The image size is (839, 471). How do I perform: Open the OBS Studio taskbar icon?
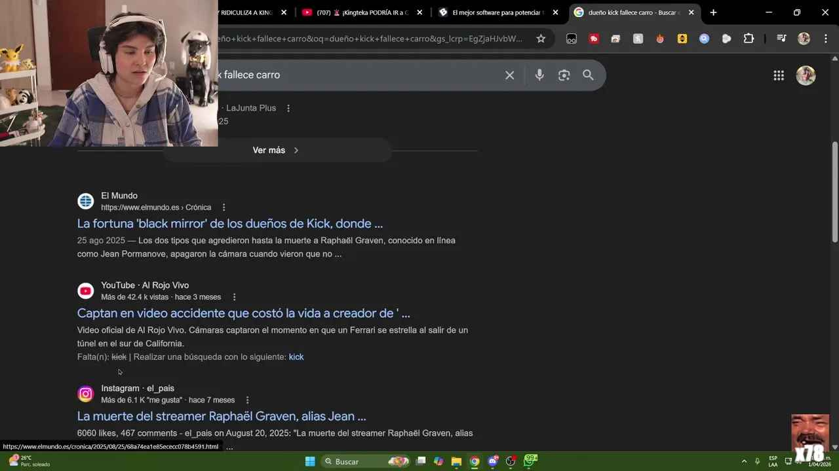(511, 461)
